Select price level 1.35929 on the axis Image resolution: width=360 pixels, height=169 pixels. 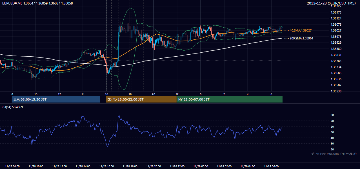click(x=336, y=43)
